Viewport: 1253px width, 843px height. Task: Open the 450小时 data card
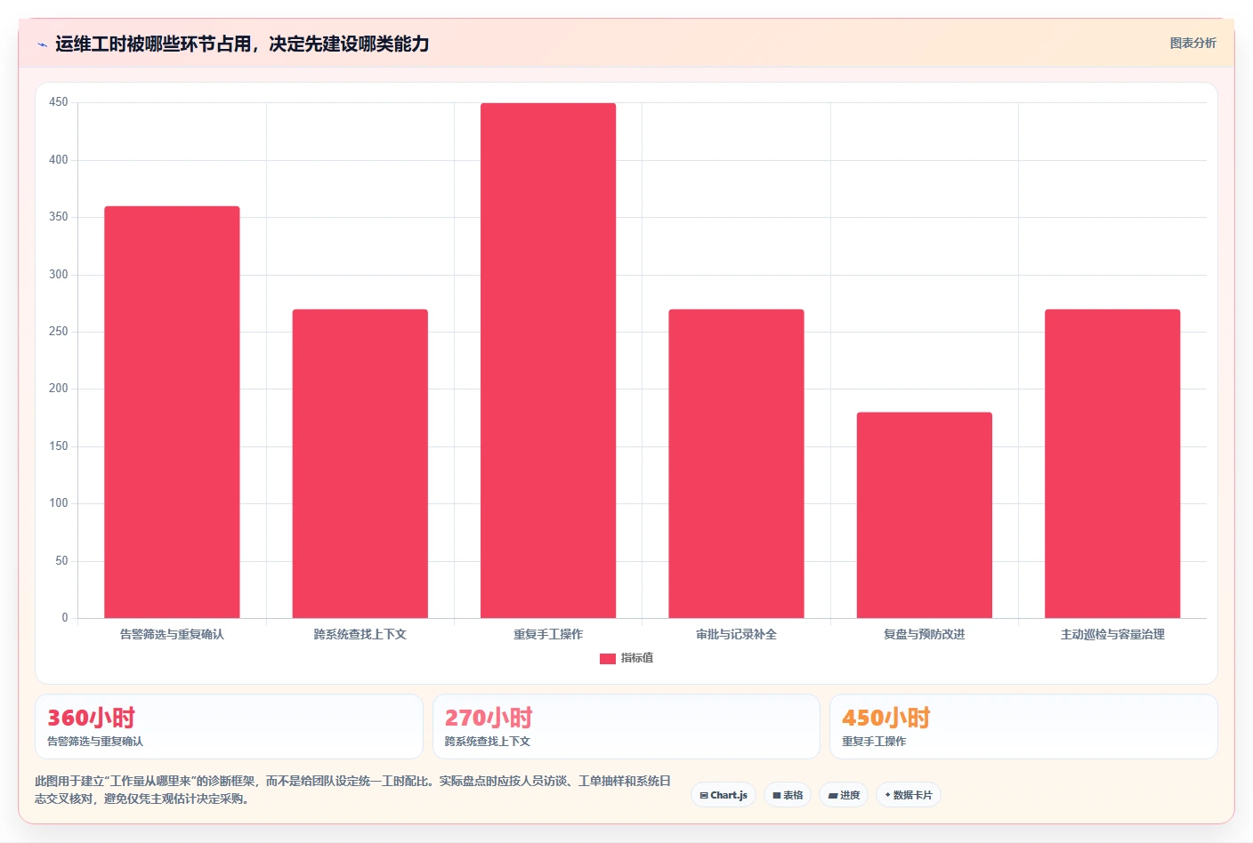click(x=1023, y=727)
